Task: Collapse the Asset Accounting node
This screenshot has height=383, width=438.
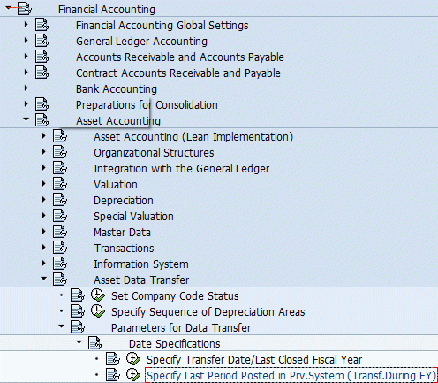Action: click(x=26, y=119)
